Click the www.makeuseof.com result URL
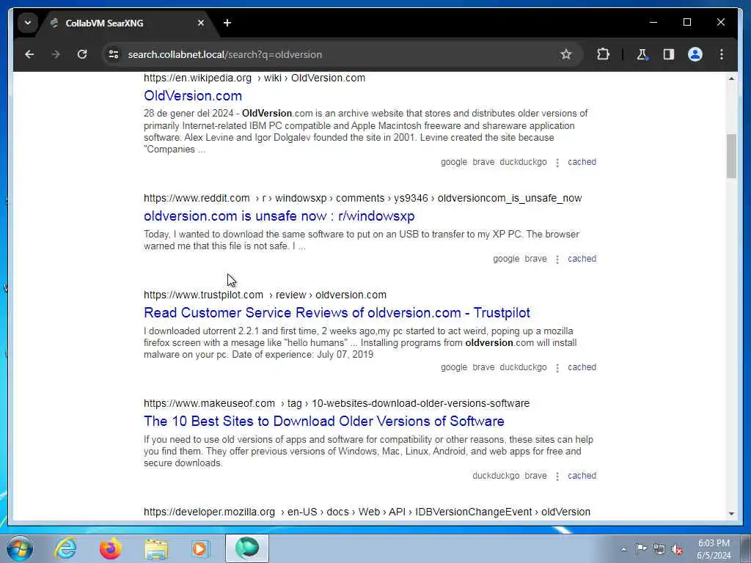Screen dimensions: 751x563 click(x=337, y=404)
